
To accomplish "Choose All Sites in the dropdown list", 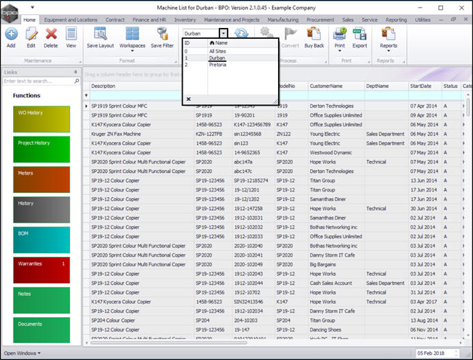I will pos(218,52).
